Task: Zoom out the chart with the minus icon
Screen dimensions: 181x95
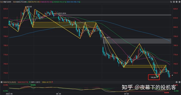Action: tap(176, 2)
